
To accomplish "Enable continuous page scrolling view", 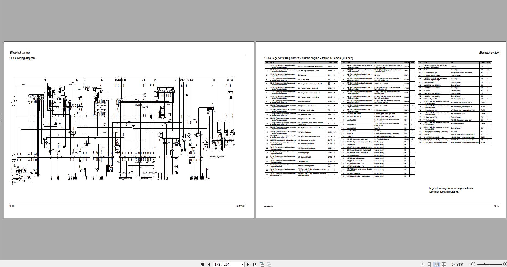I will [429, 264].
